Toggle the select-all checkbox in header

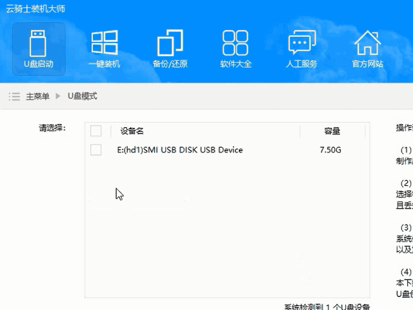coord(96,130)
